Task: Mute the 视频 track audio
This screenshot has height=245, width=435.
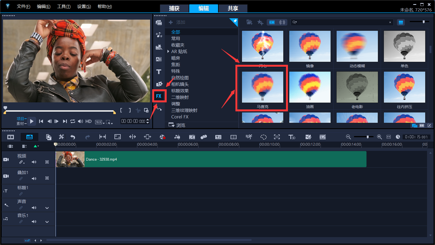Action: (34, 162)
